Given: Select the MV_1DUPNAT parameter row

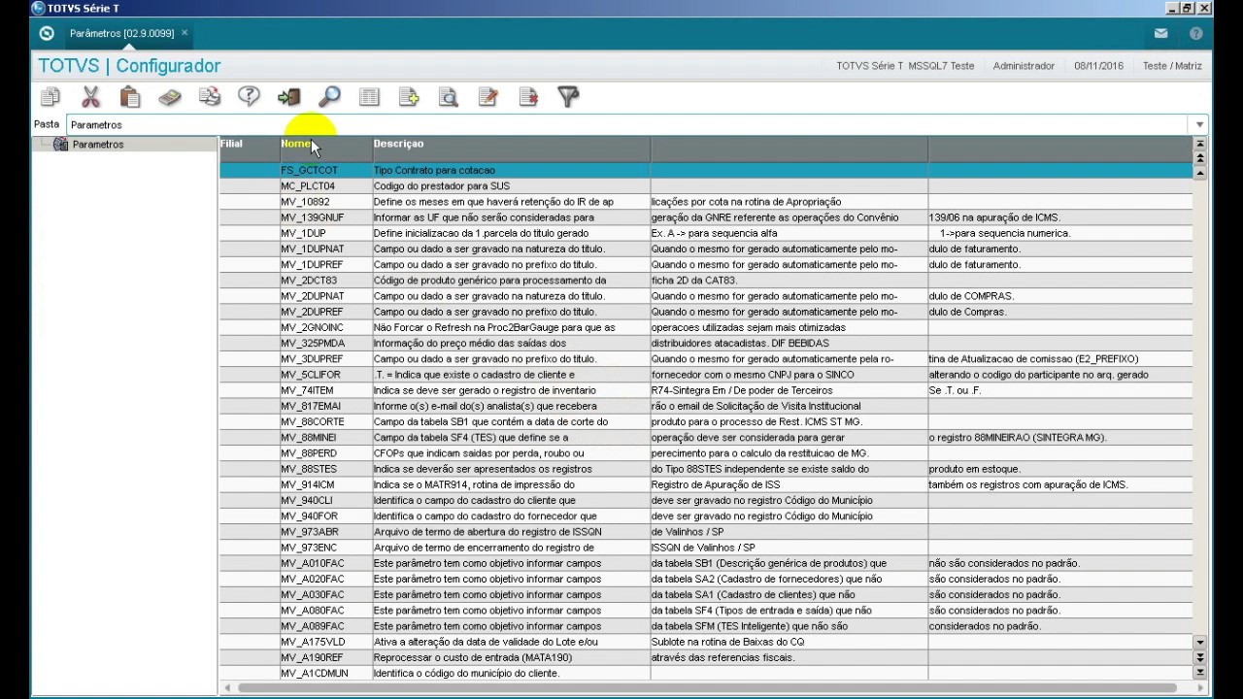Looking at the screenshot, I should point(706,249).
